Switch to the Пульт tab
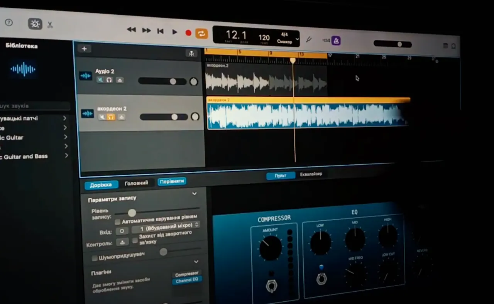The width and height of the screenshot is (494, 304). tap(281, 176)
